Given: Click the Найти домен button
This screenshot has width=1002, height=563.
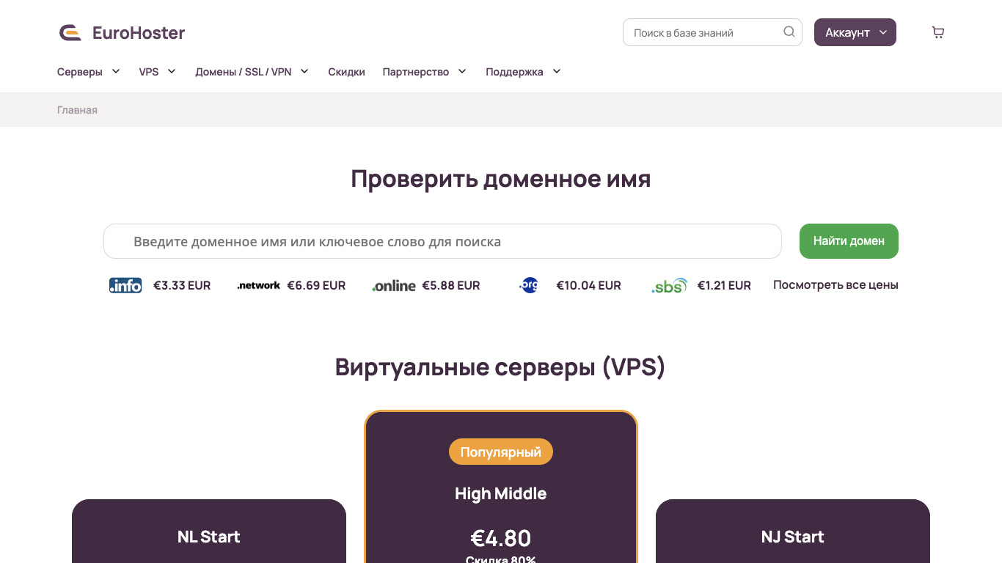Looking at the screenshot, I should click(849, 240).
